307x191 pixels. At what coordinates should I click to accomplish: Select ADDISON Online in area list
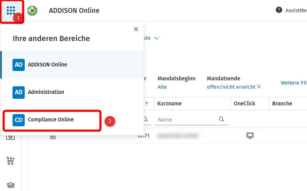[72, 65]
